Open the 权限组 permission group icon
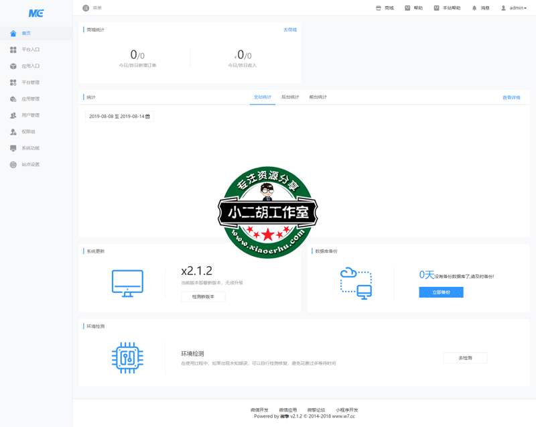 tap(13, 132)
